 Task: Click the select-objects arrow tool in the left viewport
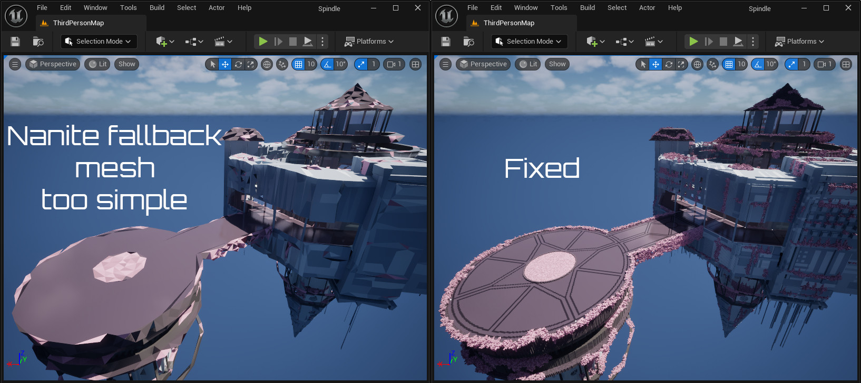[212, 64]
